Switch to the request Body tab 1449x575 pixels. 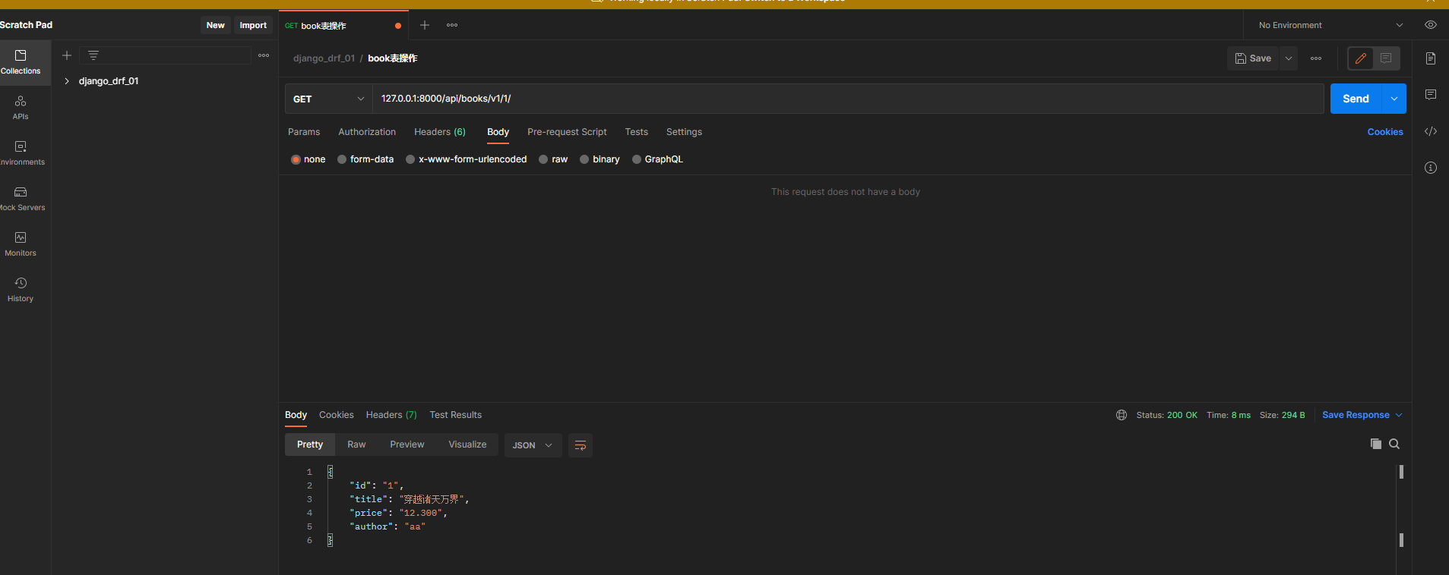[x=498, y=132]
